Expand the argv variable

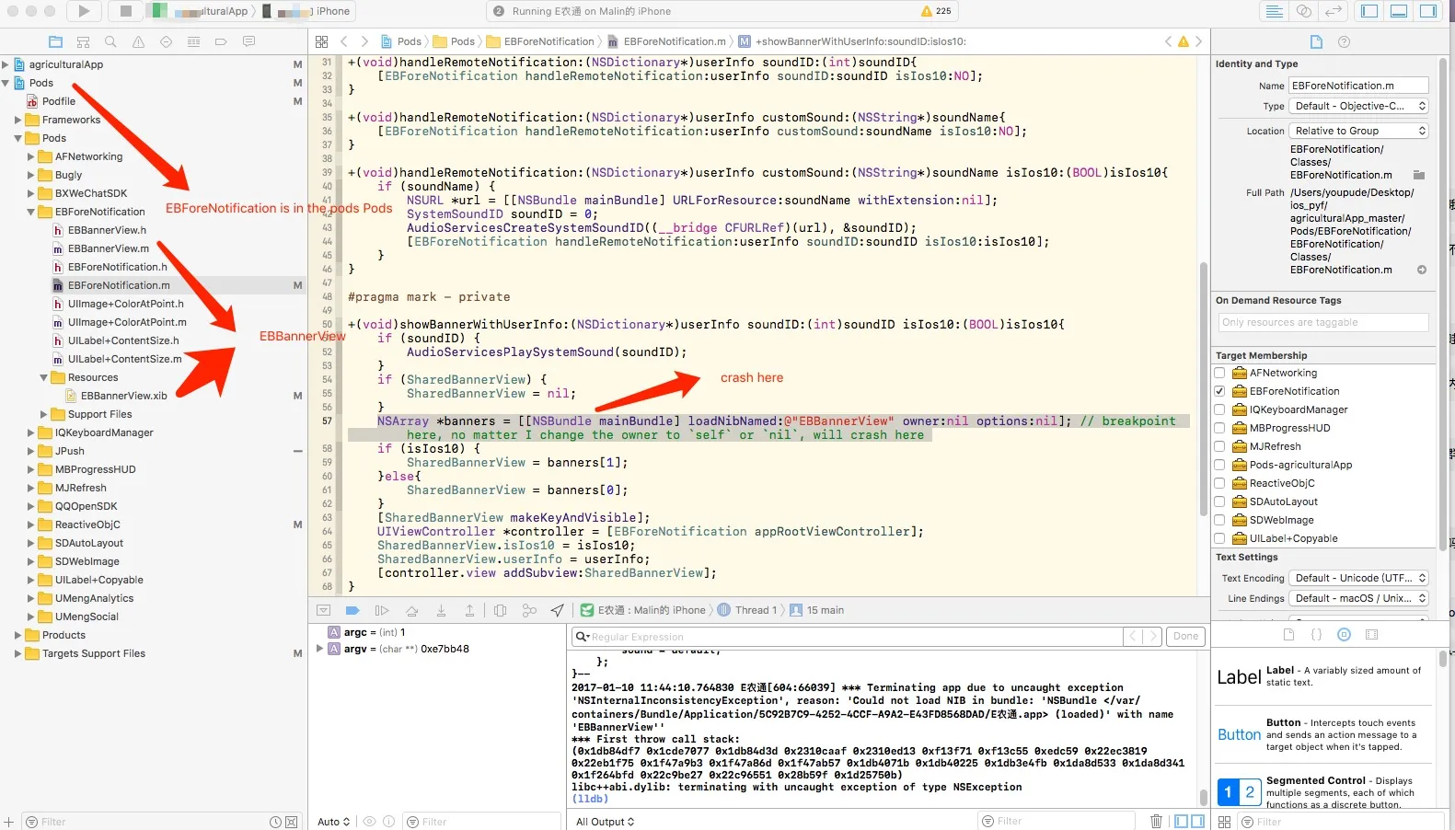pos(319,649)
